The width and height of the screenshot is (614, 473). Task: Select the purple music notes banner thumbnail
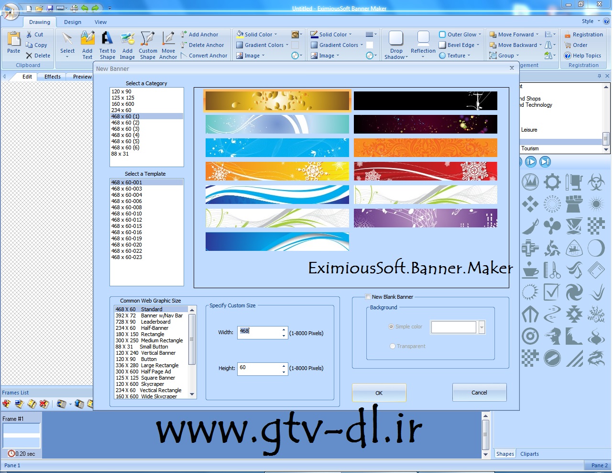[426, 218]
